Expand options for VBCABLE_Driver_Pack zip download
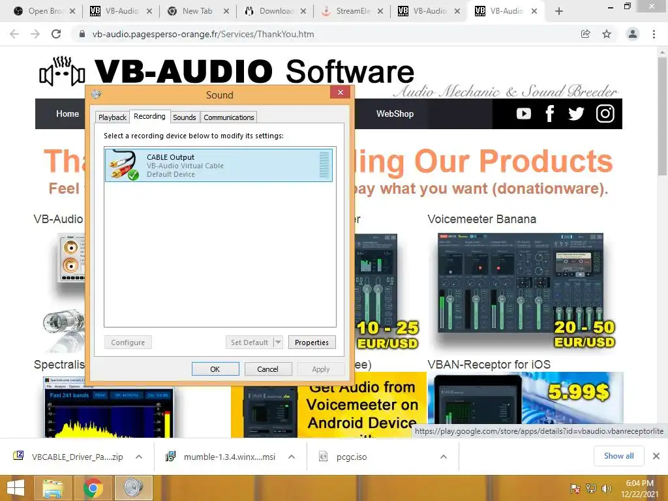The image size is (668, 501). pyautogui.click(x=139, y=457)
